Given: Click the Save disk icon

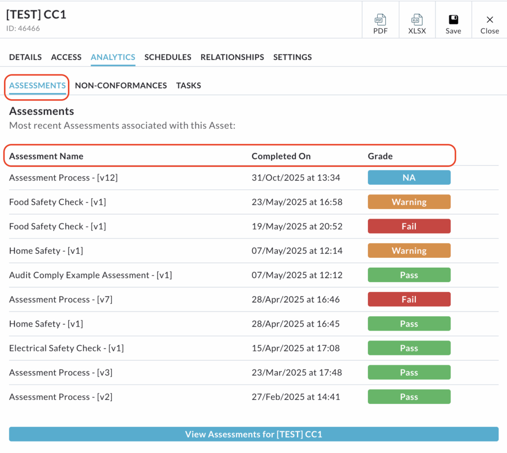Looking at the screenshot, I should (453, 20).
